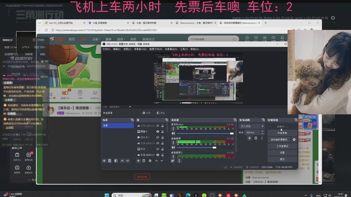Click 启动虚拟摄像机 button
Viewport: 351px width, 197px height.
tap(279, 139)
